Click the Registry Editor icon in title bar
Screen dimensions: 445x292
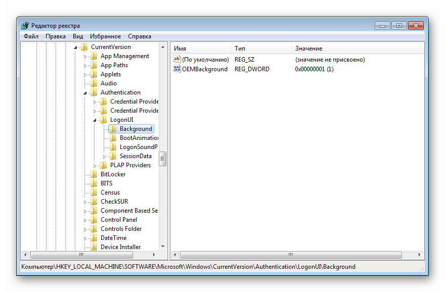(25, 26)
